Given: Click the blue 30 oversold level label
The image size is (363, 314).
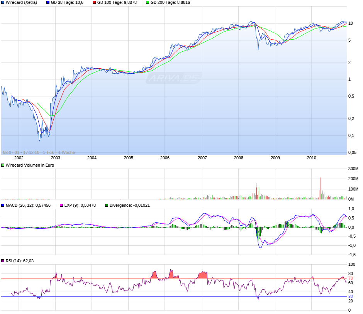Looking at the screenshot, I should pos(351,297).
